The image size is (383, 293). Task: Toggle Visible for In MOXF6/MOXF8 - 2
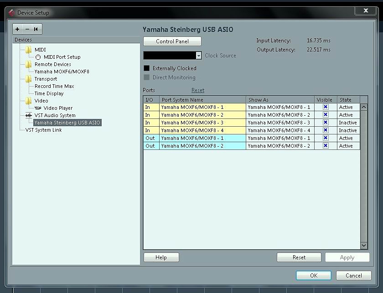coord(326,115)
